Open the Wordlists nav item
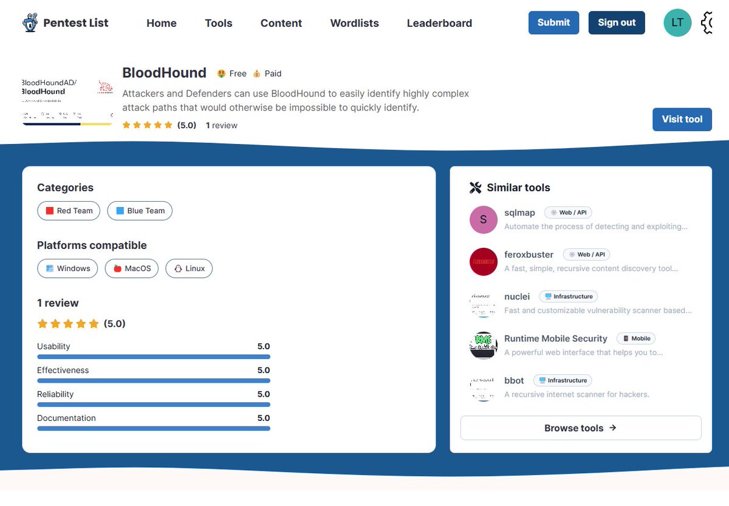This screenshot has width=729, height=506. coord(355,23)
